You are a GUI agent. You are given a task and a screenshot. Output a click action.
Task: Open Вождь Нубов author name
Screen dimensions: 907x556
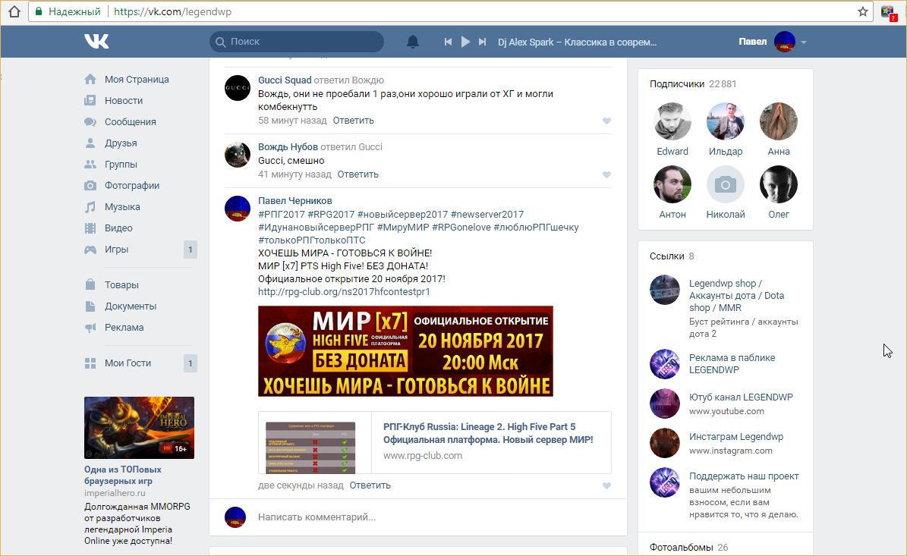(288, 147)
